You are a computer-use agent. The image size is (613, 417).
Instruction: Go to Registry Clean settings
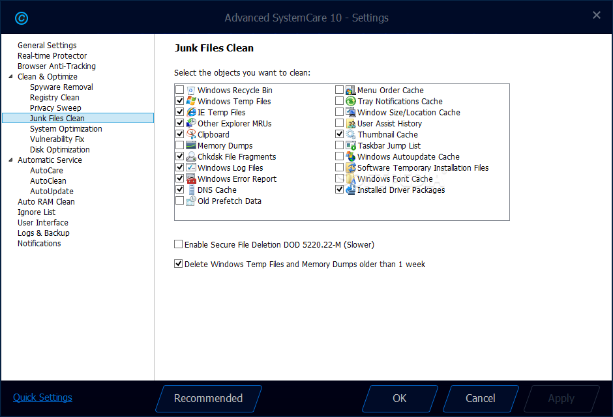point(54,98)
